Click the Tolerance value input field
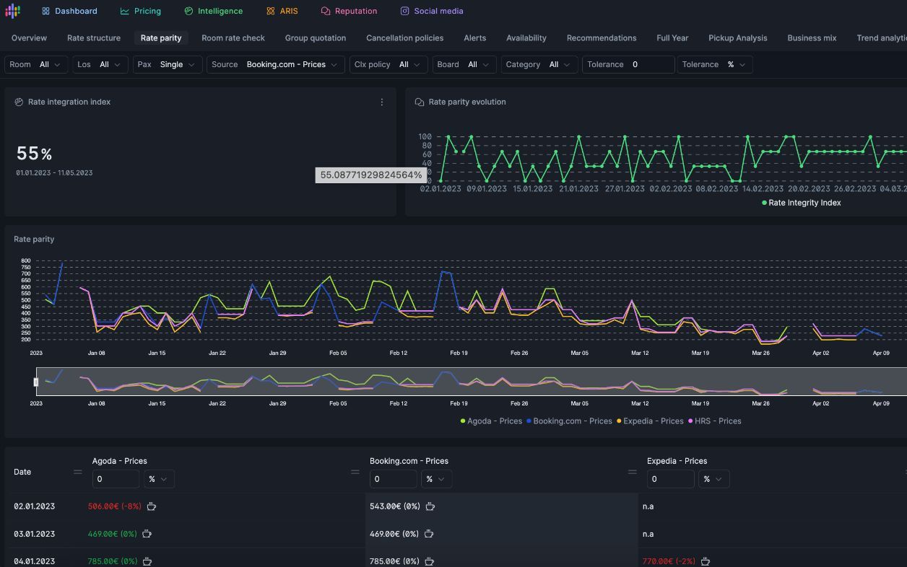Screen dimensions: 907x567 click(x=649, y=65)
